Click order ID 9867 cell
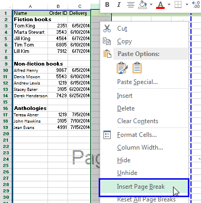201x203 pixels. [58, 70]
